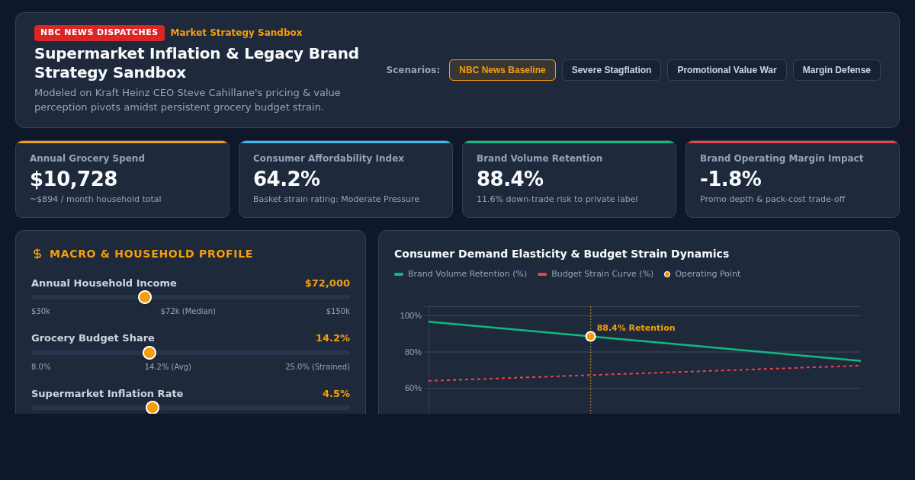Click the $10,728 spend figure
This screenshot has height=480, width=915.
click(x=73, y=179)
